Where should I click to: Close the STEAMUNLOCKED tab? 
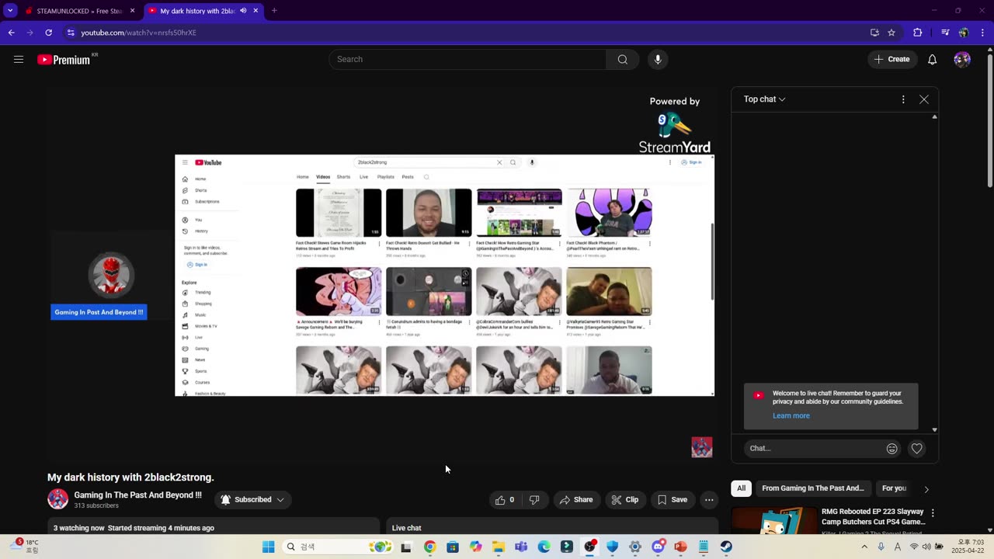132,11
